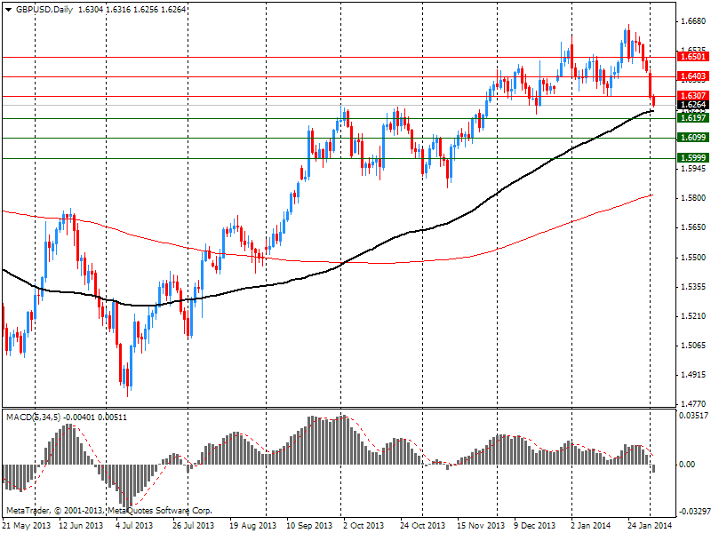Click the red 1.6307 level tag
Viewport: 711px width, 533px height.
[691, 95]
